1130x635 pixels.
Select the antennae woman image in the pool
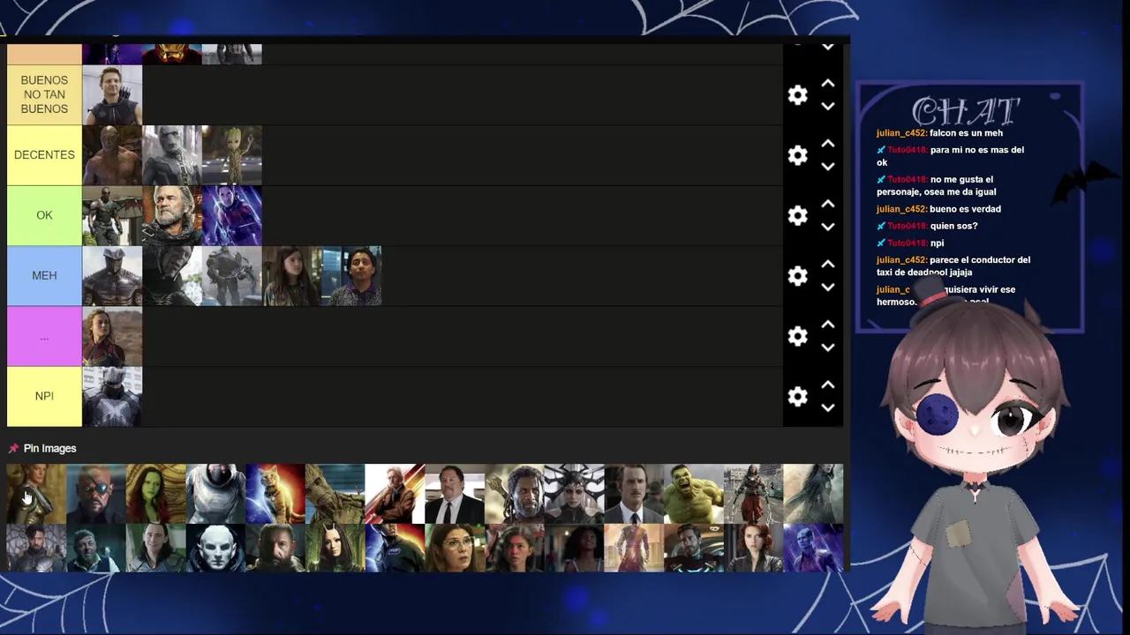point(335,548)
